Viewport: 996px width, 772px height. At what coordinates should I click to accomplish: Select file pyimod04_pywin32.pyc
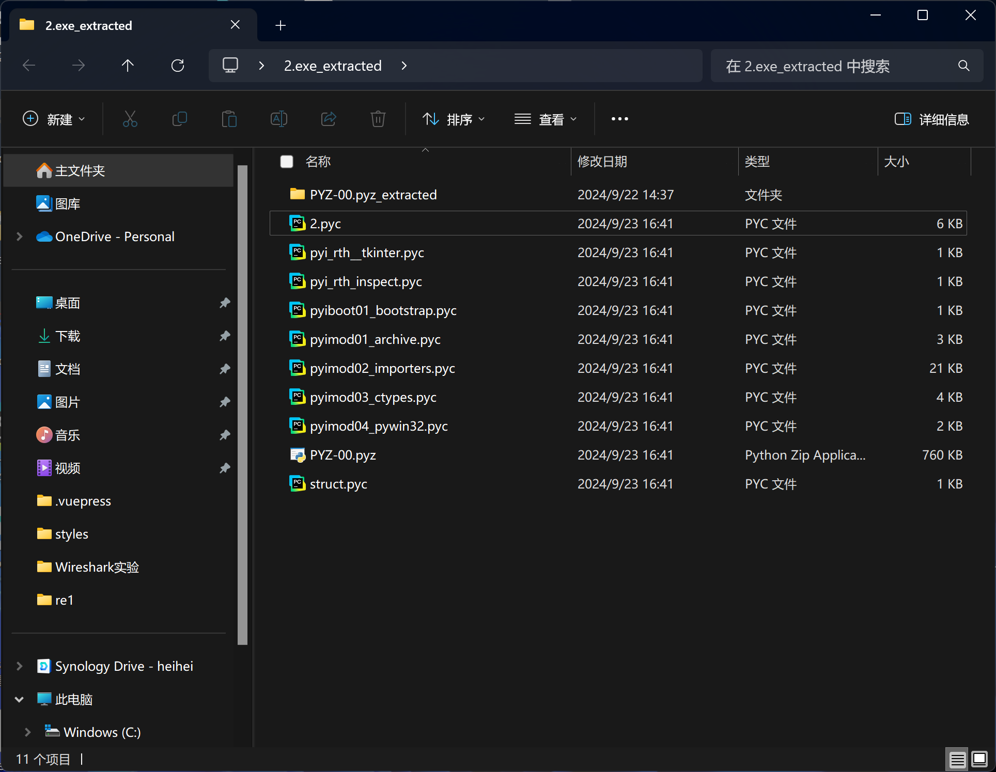point(618,426)
